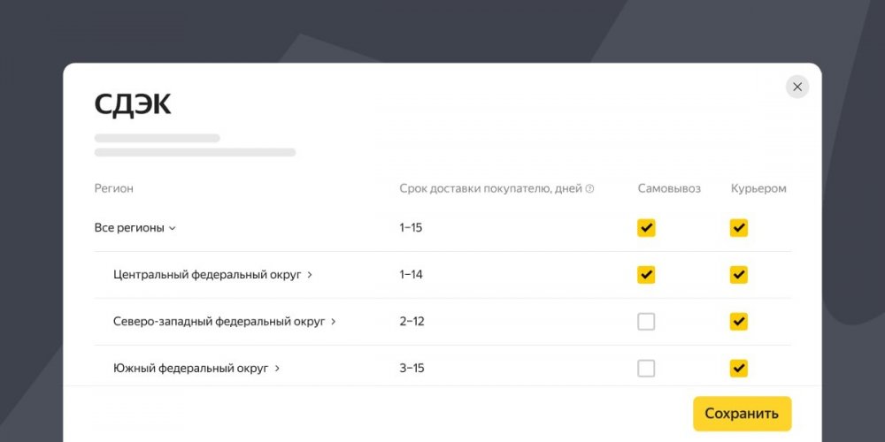The height and width of the screenshot is (442, 885).
Task: Close the СДЭК dialog with the X icon
Action: [x=797, y=87]
